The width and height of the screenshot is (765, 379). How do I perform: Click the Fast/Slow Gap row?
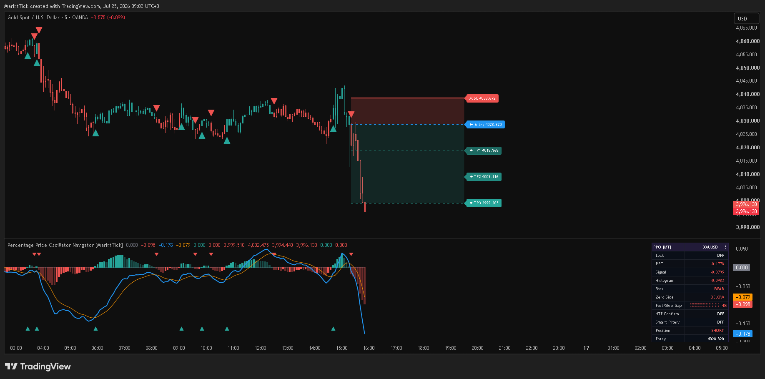coord(690,306)
